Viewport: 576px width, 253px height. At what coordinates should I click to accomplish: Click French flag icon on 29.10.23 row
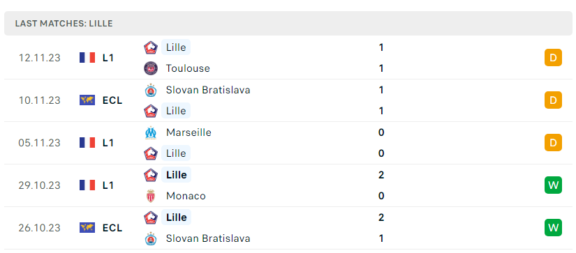[x=87, y=185]
